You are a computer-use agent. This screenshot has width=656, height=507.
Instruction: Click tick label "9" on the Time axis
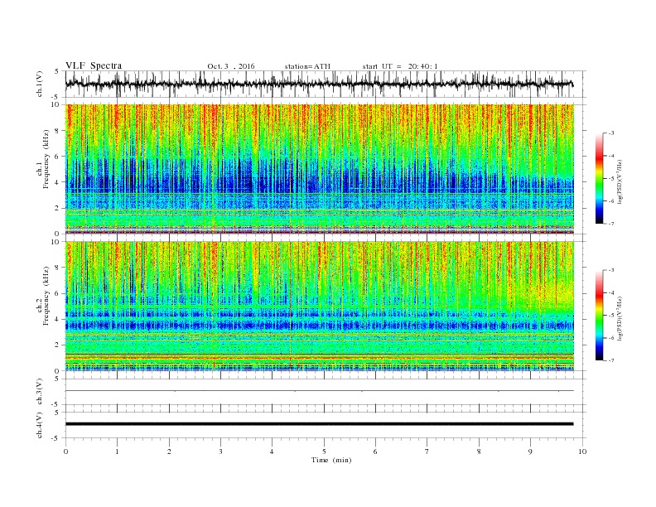tap(530, 451)
